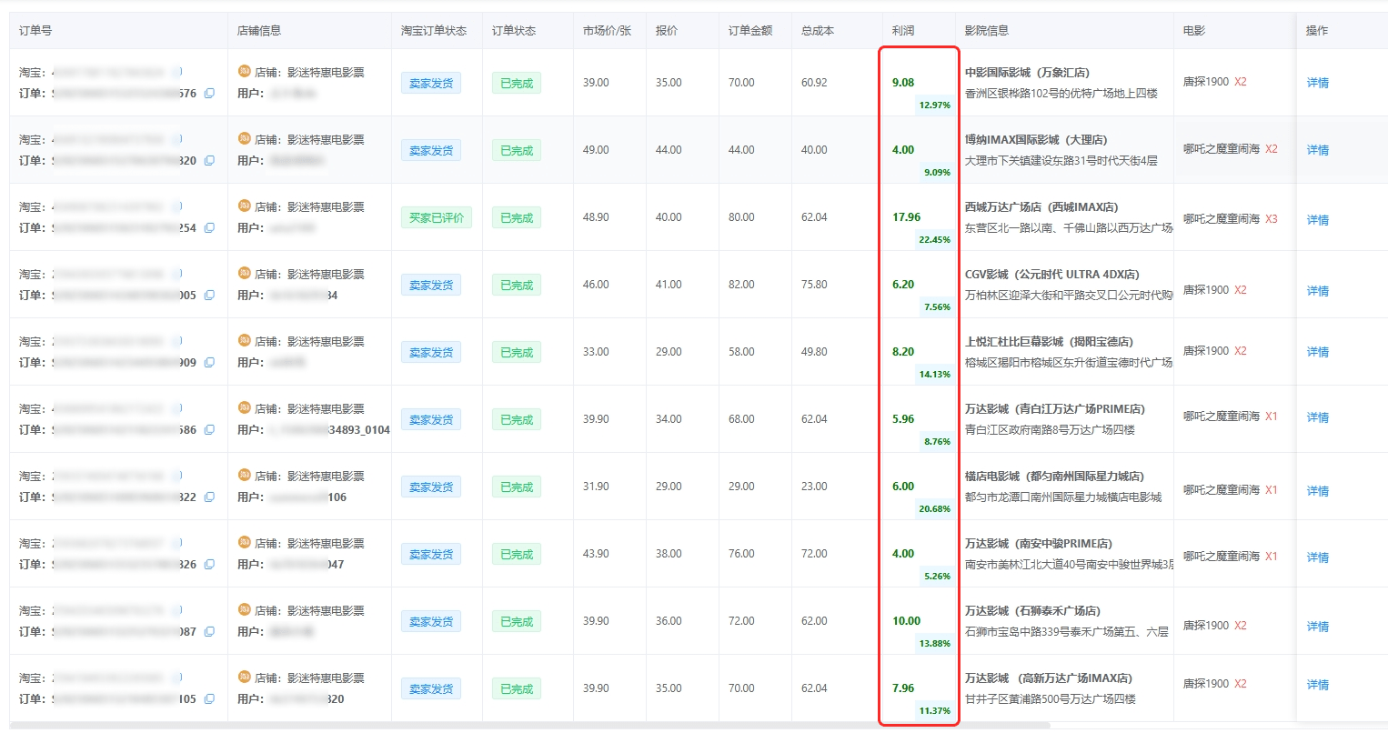This screenshot has width=1388, height=733.
Task: Click movie 哪吒之魔童闹海 X3
Action: click(x=1231, y=219)
